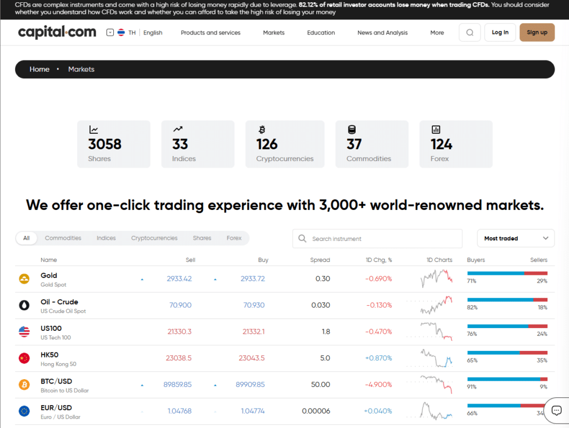Click Markets in the breadcrumb
Screen dimensions: 569x428
81,69
